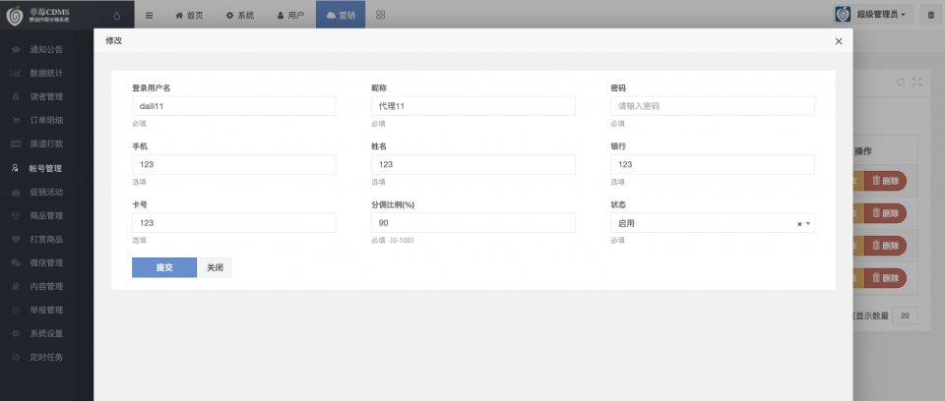Open 渠道打款 in the sidebar
The width and height of the screenshot is (945, 401).
point(46,143)
